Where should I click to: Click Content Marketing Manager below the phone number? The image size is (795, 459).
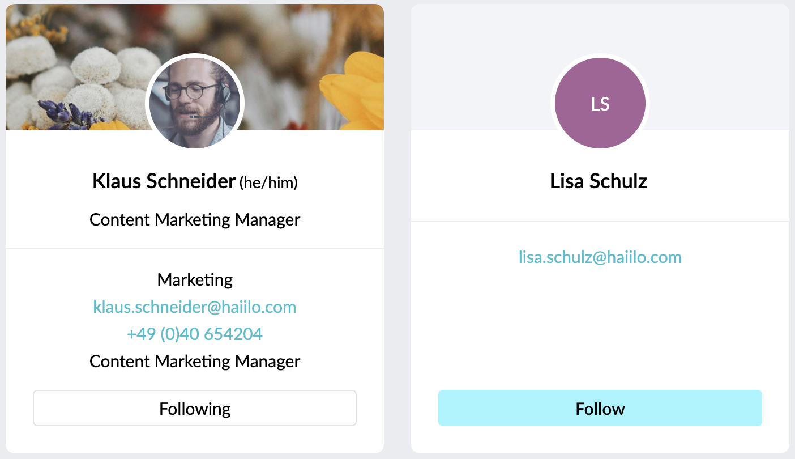(195, 361)
